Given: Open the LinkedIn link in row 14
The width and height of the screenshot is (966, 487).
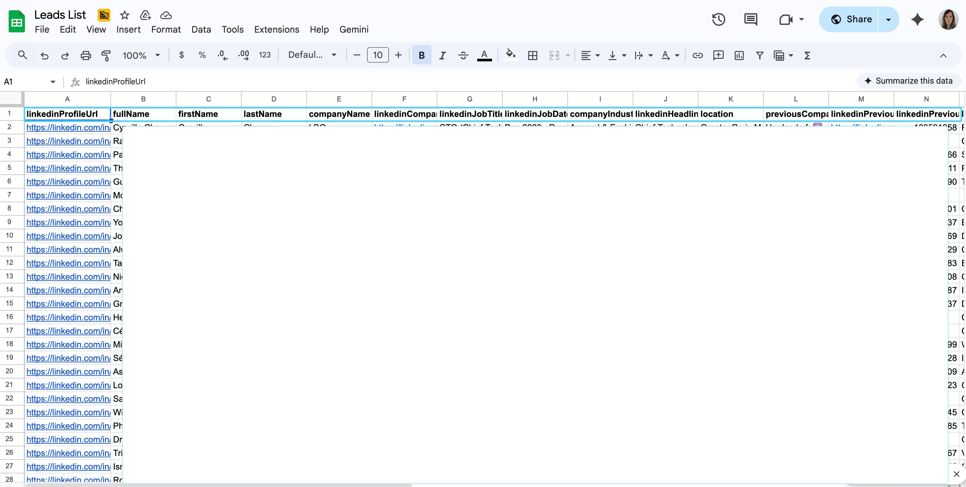Looking at the screenshot, I should click(68, 291).
